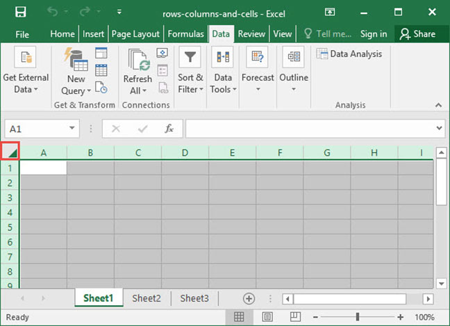Click the Name Box showing A1
This screenshot has height=326, width=450.
coord(36,129)
